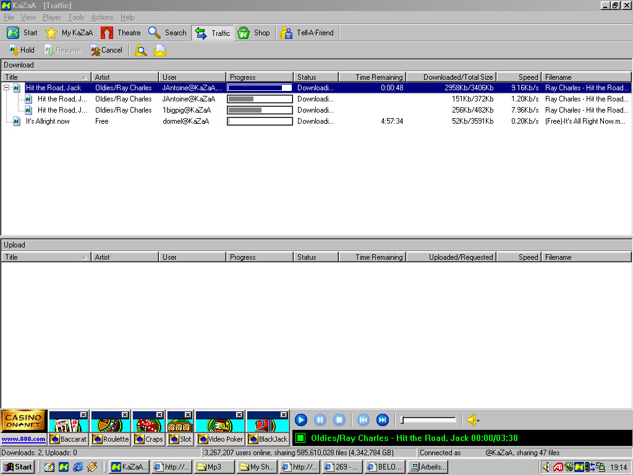
Task: Open the Player menu
Action: pos(52,17)
